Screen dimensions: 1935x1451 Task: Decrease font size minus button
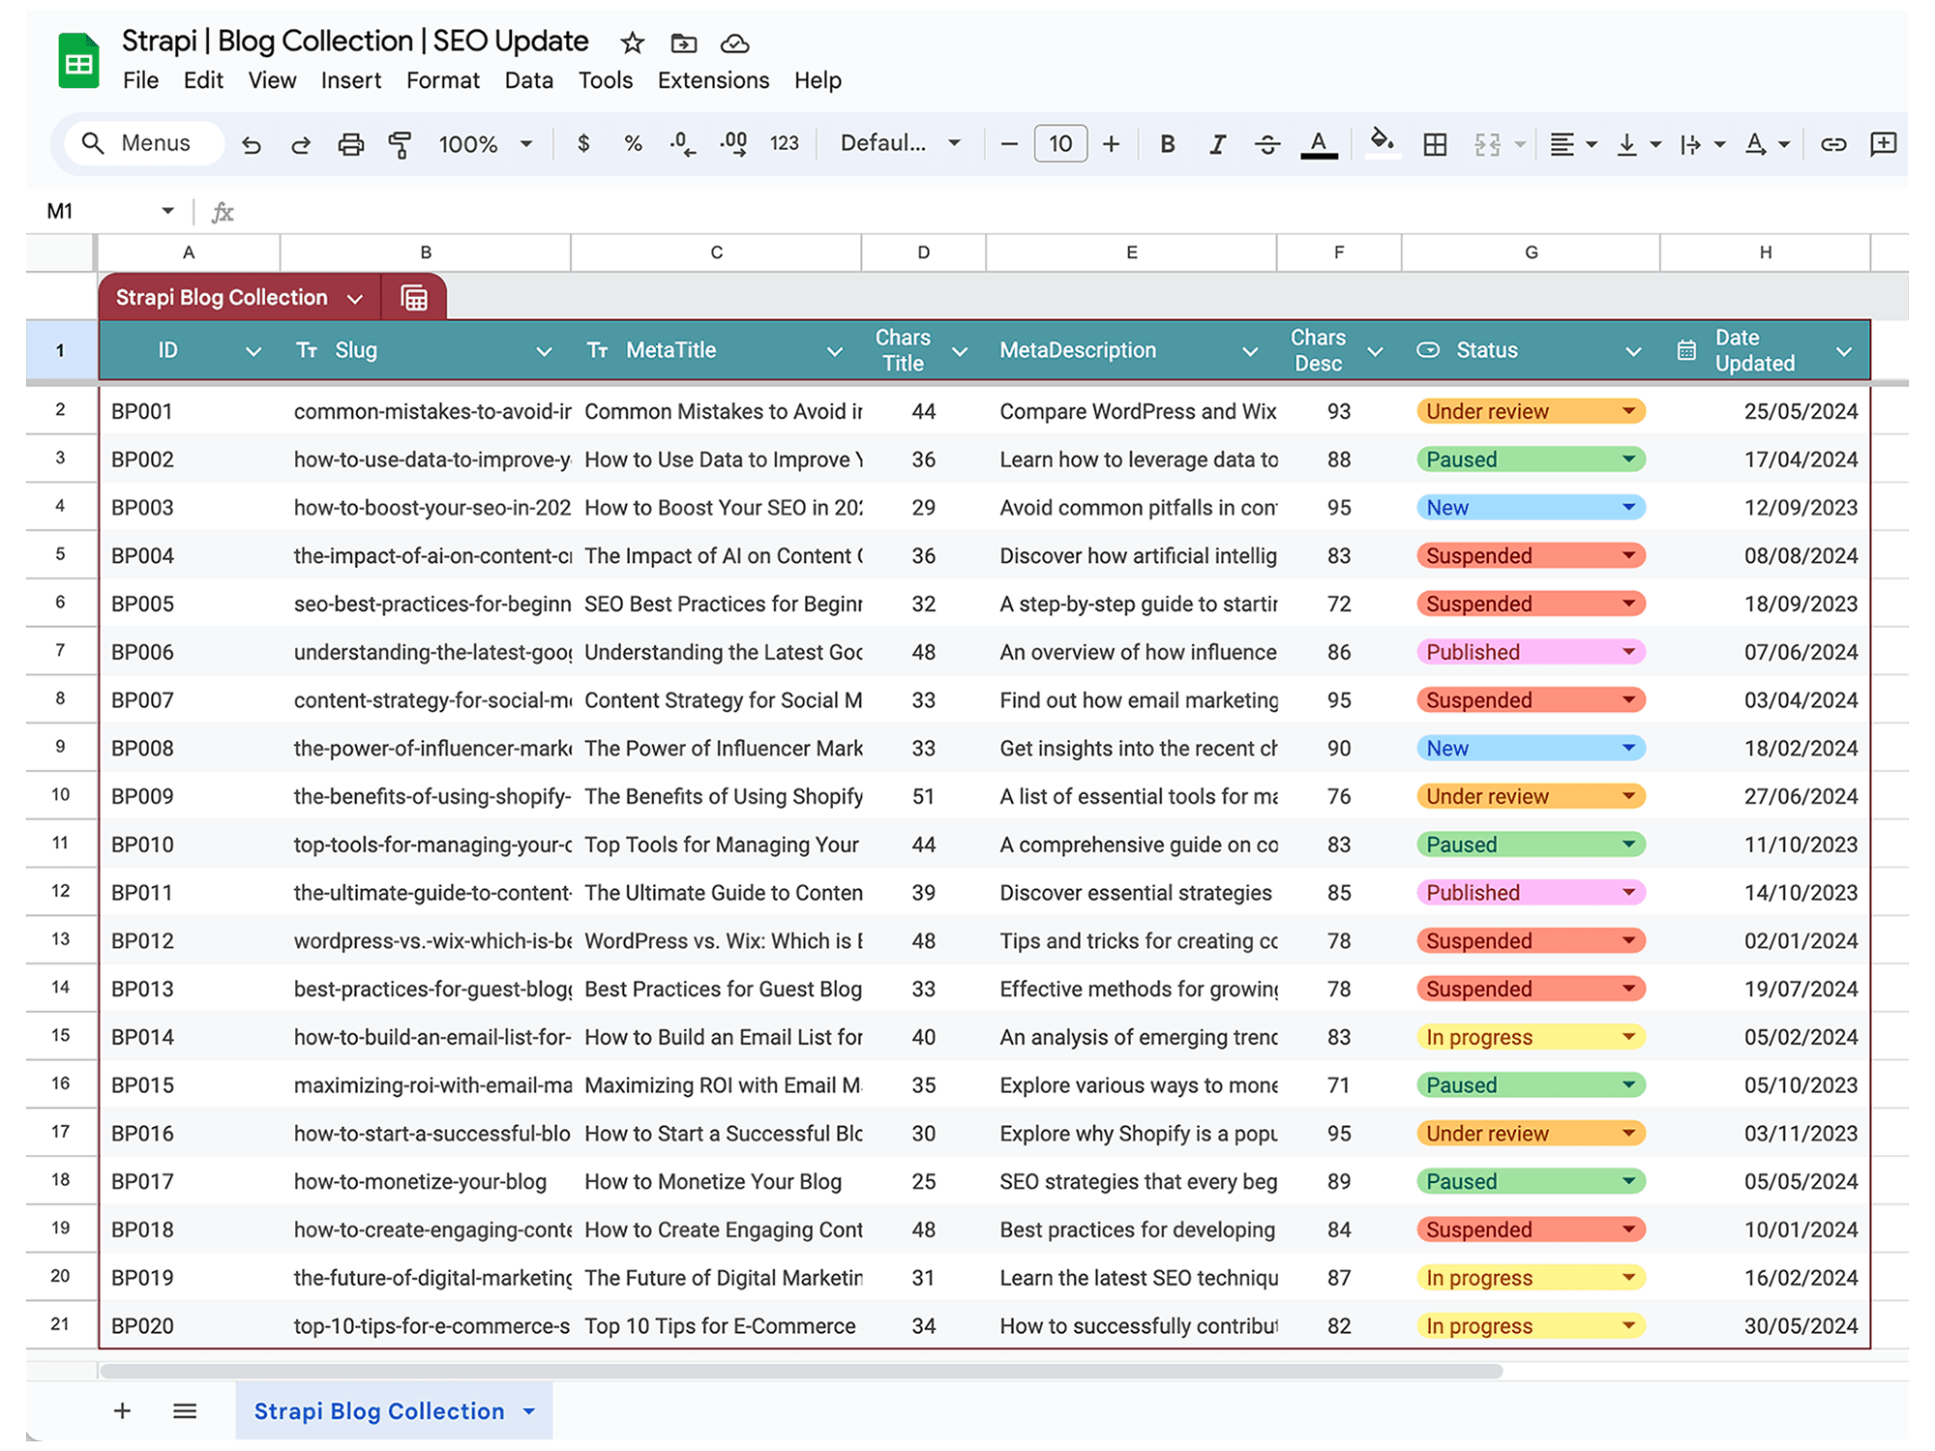1008,144
